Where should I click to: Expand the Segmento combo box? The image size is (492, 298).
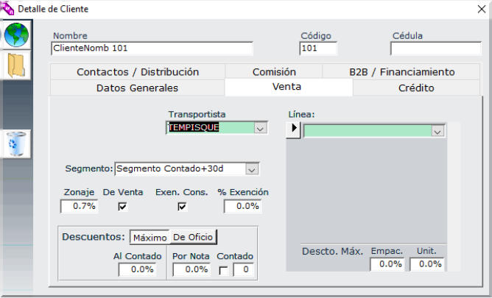click(252, 169)
